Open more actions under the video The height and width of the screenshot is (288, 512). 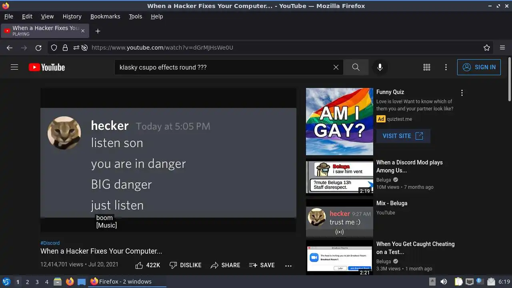(x=288, y=265)
